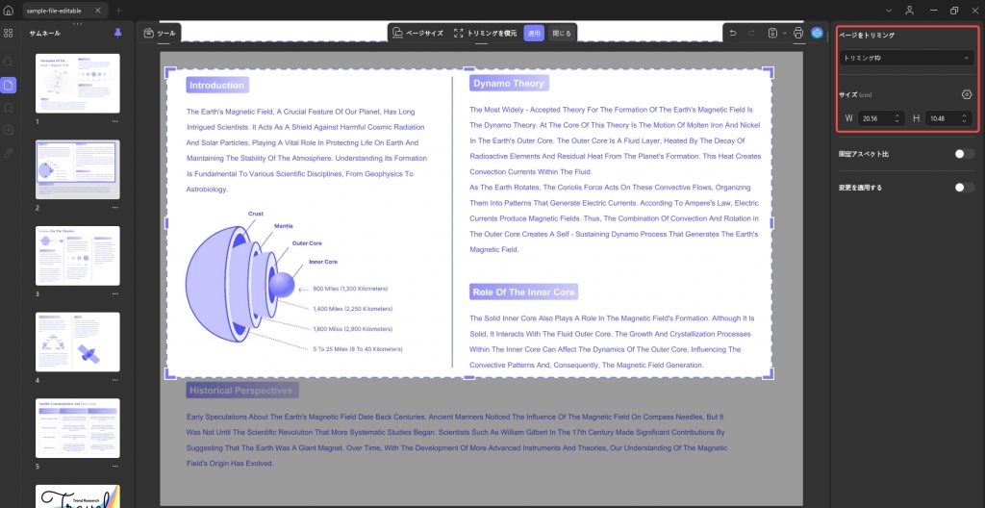
Task: Click the Role Of The Inner Core heading
Action: [524, 292]
